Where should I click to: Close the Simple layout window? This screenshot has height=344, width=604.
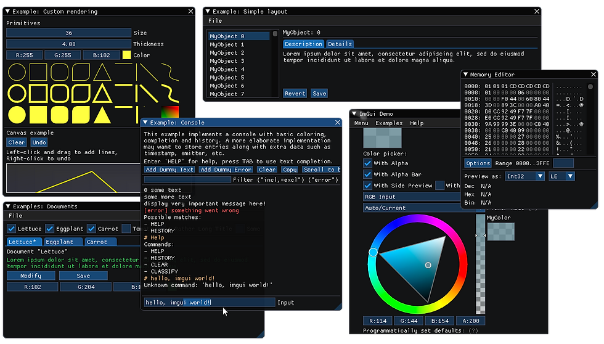click(x=537, y=12)
